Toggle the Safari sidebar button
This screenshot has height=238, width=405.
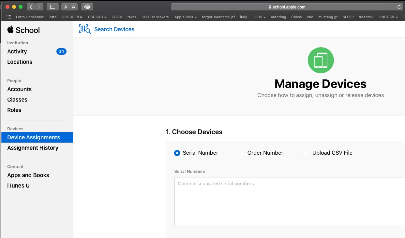click(x=52, y=7)
